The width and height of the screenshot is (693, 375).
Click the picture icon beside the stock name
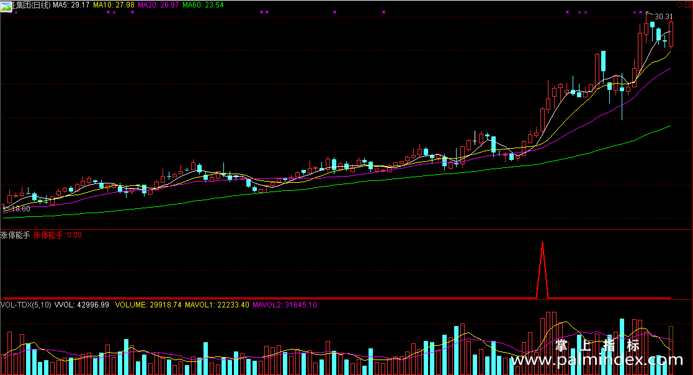coord(6,6)
